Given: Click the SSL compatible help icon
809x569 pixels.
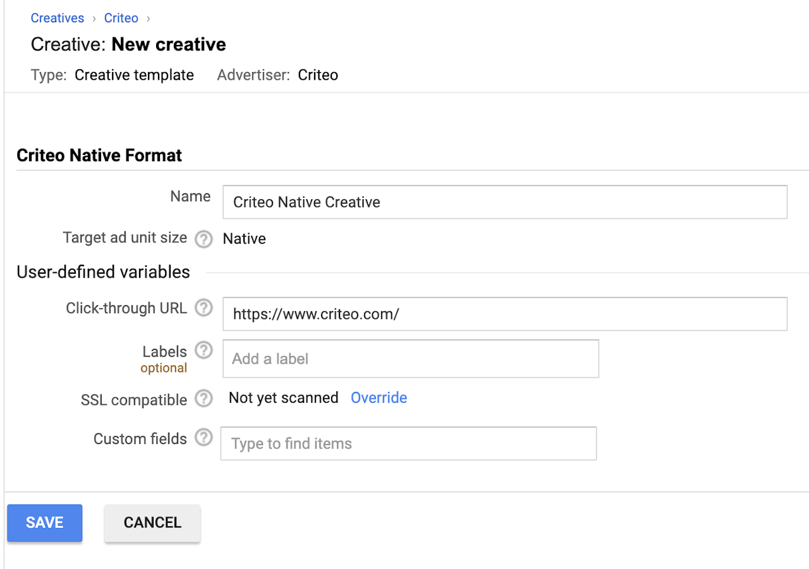Looking at the screenshot, I should click(x=204, y=399).
